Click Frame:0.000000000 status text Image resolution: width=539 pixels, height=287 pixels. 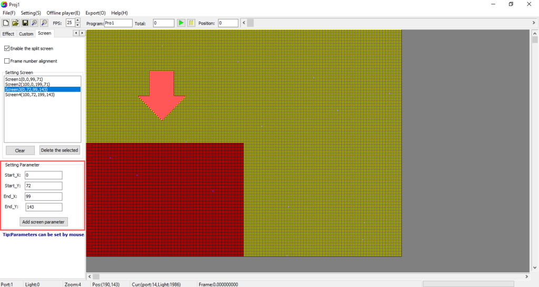(x=218, y=284)
